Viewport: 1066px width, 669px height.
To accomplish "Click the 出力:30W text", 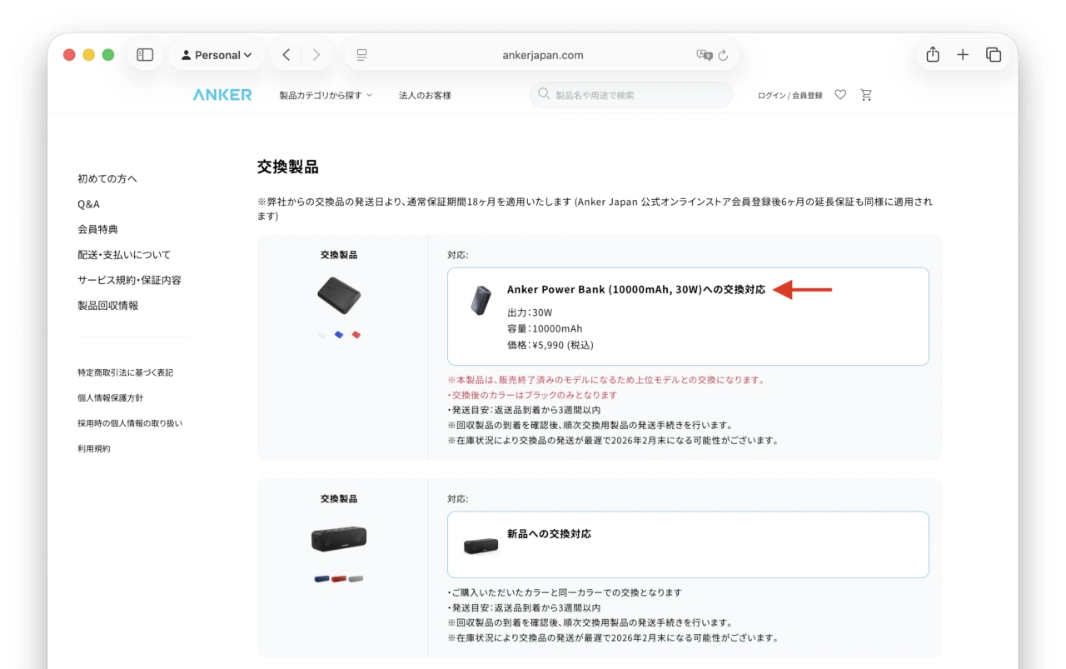I will pyautogui.click(x=530, y=312).
